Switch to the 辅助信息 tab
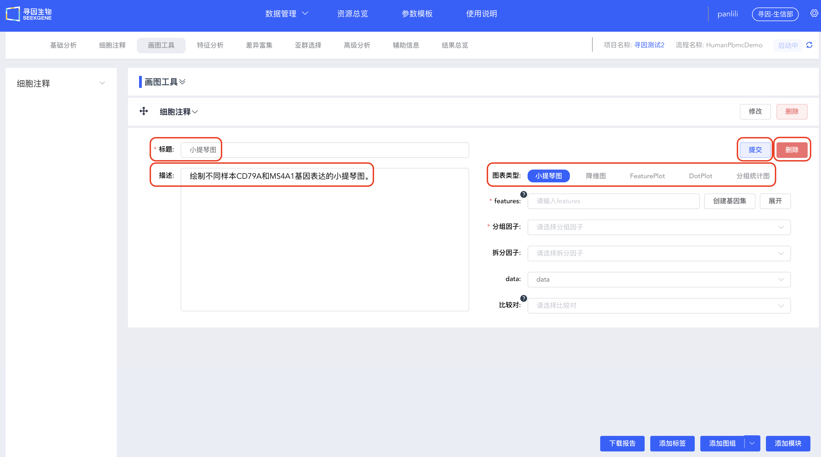The width and height of the screenshot is (821, 457). 406,45
